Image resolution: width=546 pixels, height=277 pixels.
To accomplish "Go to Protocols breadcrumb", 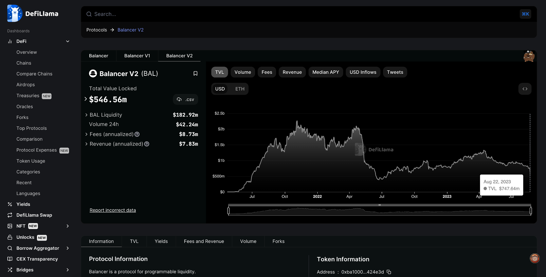I will (x=97, y=30).
